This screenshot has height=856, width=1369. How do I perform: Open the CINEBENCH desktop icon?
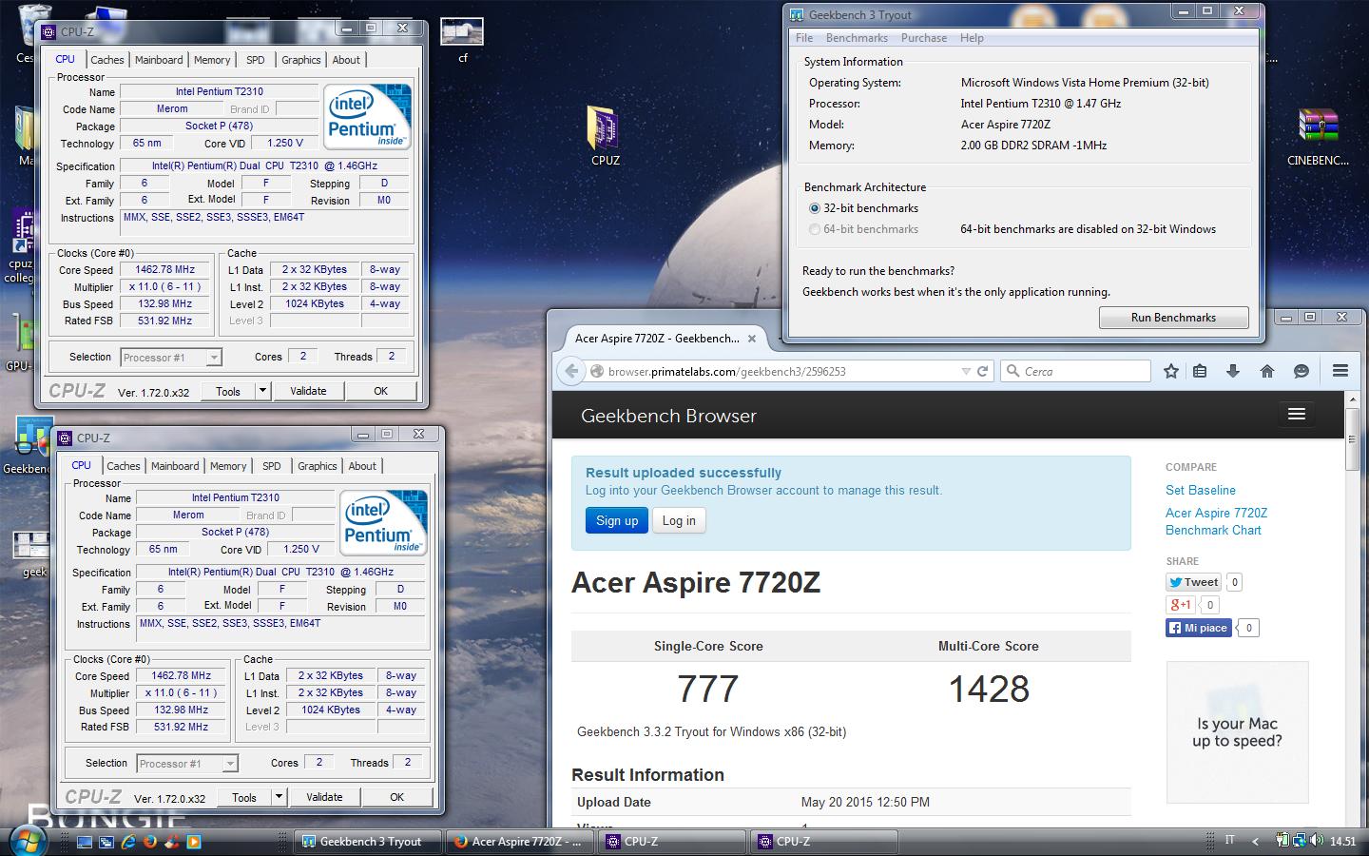click(1318, 134)
